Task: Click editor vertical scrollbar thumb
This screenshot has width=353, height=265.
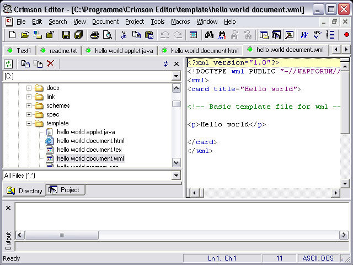Action: [345, 102]
